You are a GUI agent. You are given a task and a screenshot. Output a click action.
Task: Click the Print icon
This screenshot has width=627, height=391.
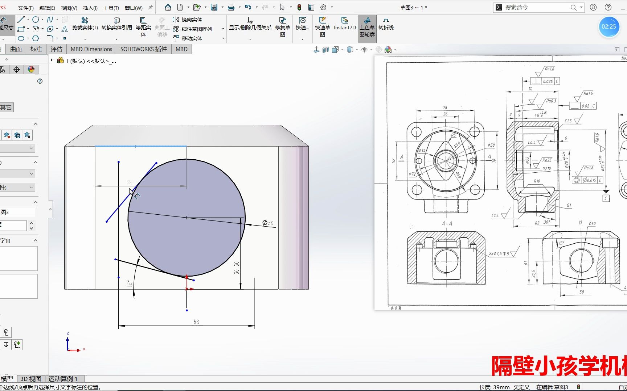[231, 7]
